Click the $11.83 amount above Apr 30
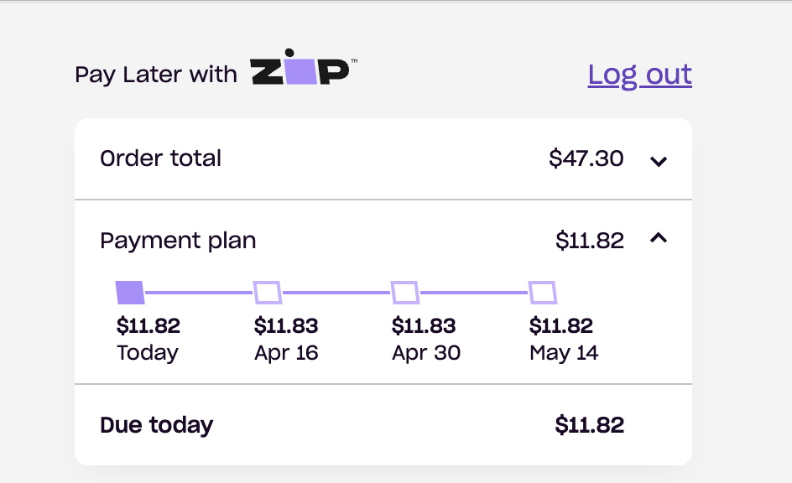 (x=424, y=325)
